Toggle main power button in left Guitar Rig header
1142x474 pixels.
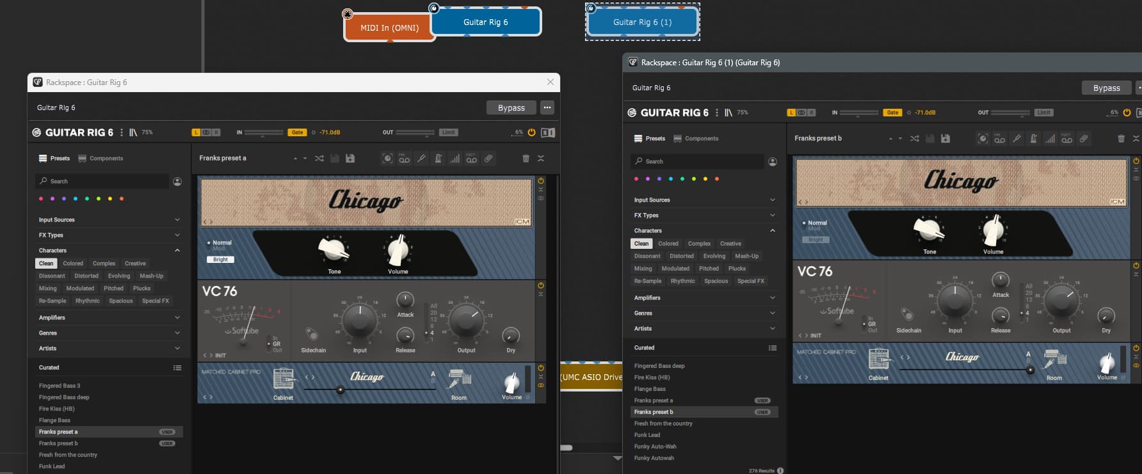point(531,132)
